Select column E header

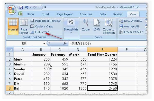[x=102, y=50]
